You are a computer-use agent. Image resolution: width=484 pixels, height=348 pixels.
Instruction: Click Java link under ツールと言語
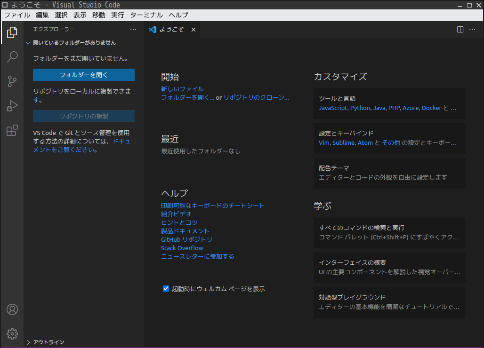coord(379,108)
